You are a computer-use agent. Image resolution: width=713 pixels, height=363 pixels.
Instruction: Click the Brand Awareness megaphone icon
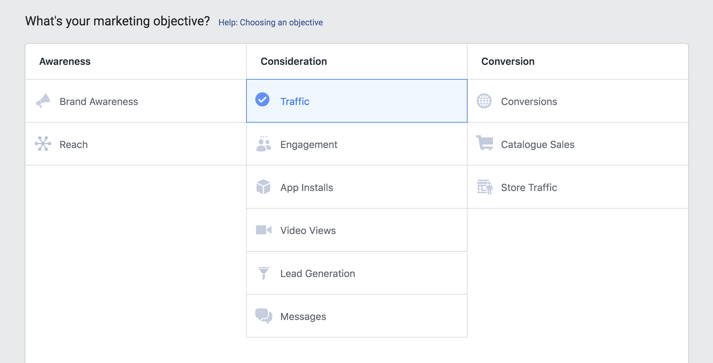[43, 101]
